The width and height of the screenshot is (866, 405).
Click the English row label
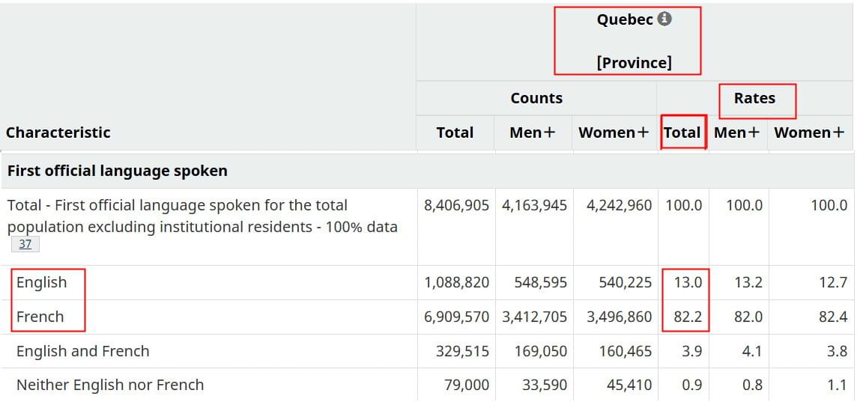pyautogui.click(x=42, y=282)
